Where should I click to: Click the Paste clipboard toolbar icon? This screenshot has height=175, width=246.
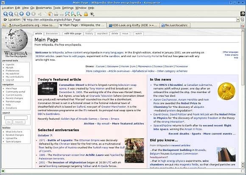click(50, 14)
